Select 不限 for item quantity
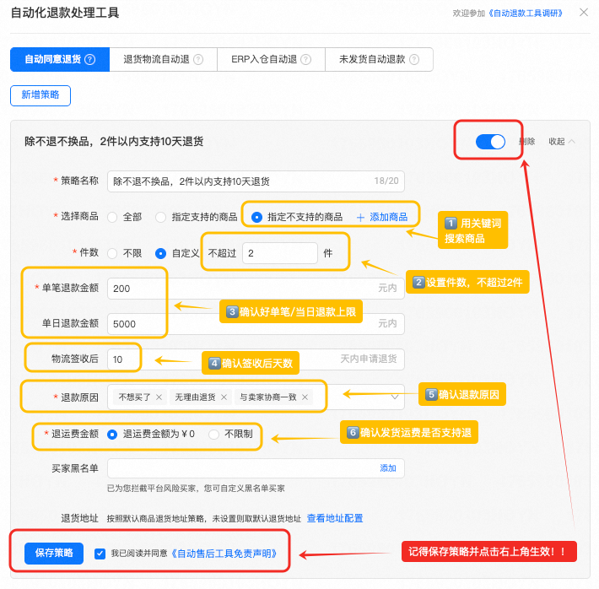This screenshot has width=599, height=589. point(112,252)
